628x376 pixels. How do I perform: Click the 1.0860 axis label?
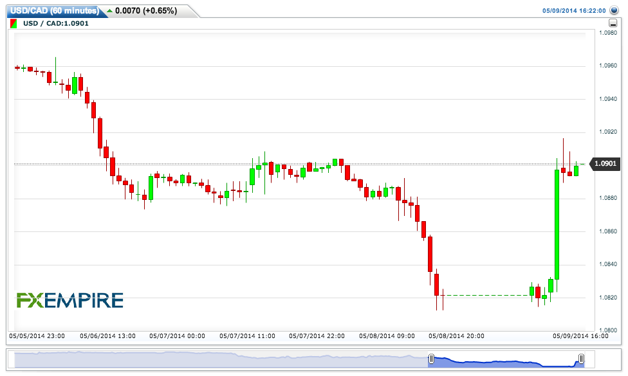coord(608,231)
